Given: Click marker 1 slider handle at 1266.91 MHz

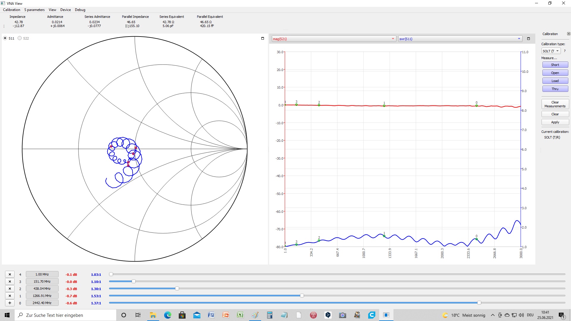Looking at the screenshot, I should [x=302, y=296].
